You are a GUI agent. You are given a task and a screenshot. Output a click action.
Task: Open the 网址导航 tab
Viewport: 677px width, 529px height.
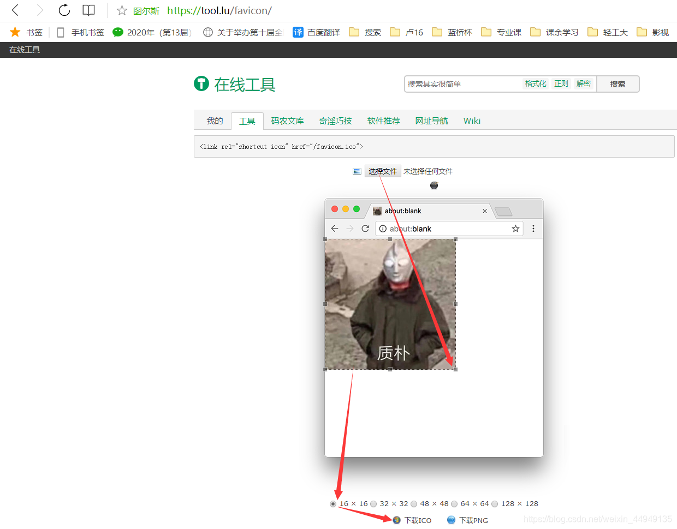click(x=432, y=121)
